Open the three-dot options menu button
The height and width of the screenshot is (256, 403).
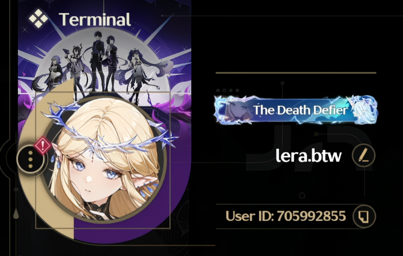31,160
